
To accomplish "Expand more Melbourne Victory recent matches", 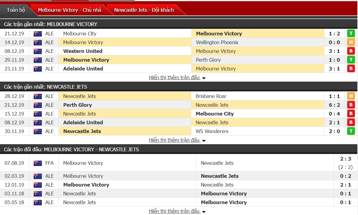I will [177, 77].
